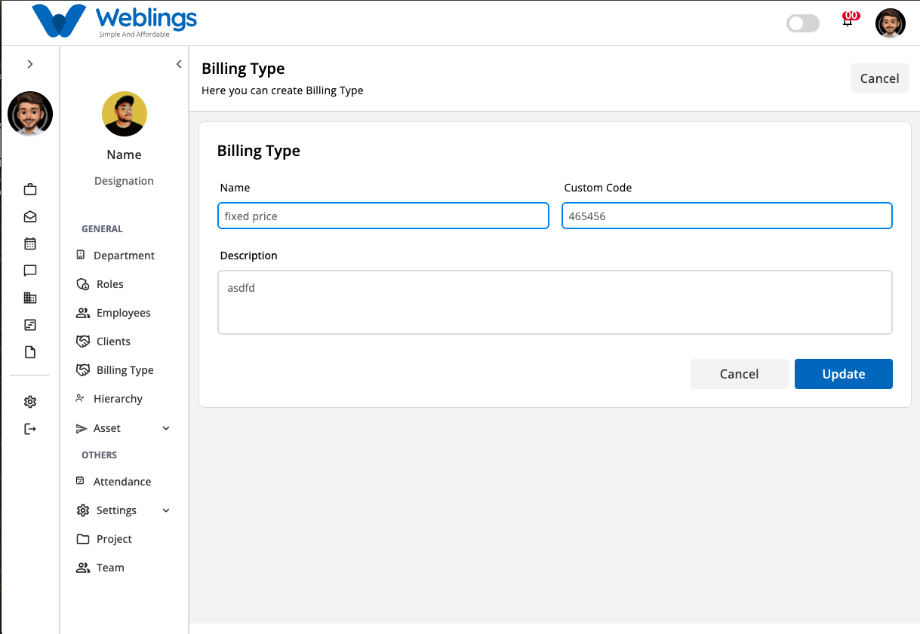The image size is (920, 634).
Task: Open the Billing Type menu item
Action: pos(124,370)
